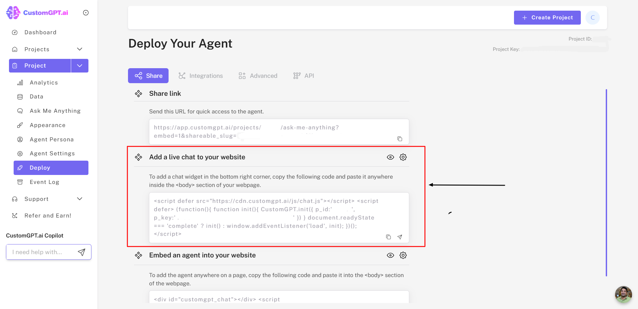The image size is (638, 309).
Task: Click the 'Deploy Your Agent' heading
Action: pos(180,44)
